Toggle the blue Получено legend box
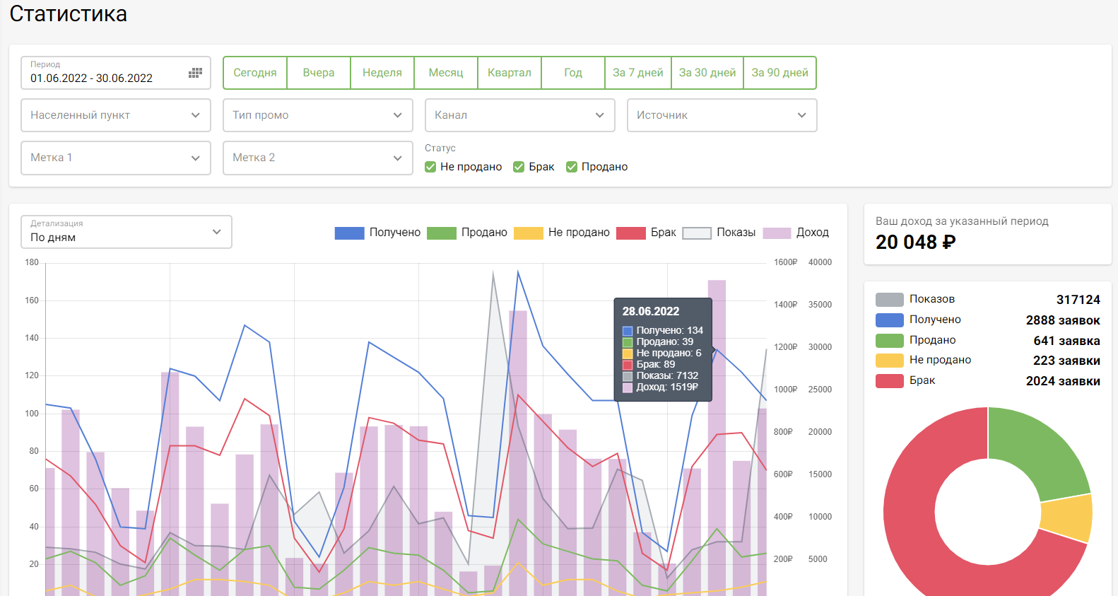Image resolution: width=1118 pixels, height=596 pixels. [349, 233]
